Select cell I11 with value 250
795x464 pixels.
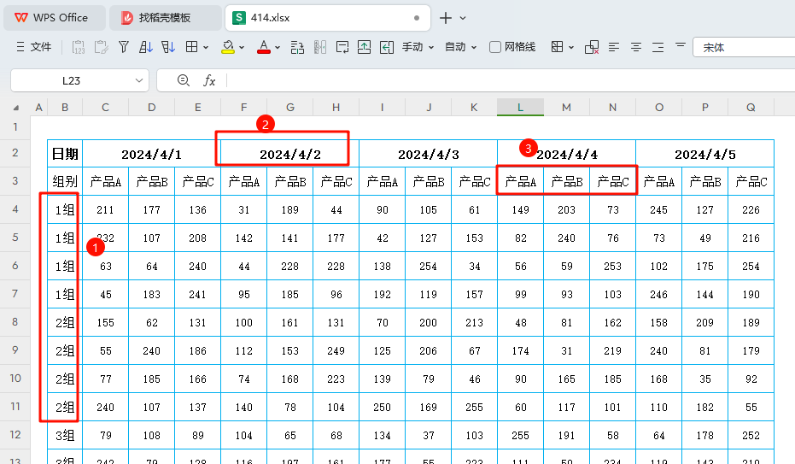tap(382, 408)
